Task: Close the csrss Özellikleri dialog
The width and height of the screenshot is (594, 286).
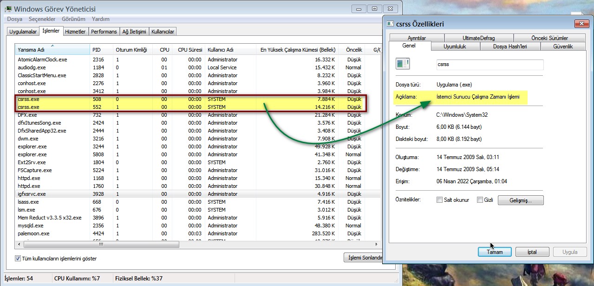Action: click(x=581, y=24)
